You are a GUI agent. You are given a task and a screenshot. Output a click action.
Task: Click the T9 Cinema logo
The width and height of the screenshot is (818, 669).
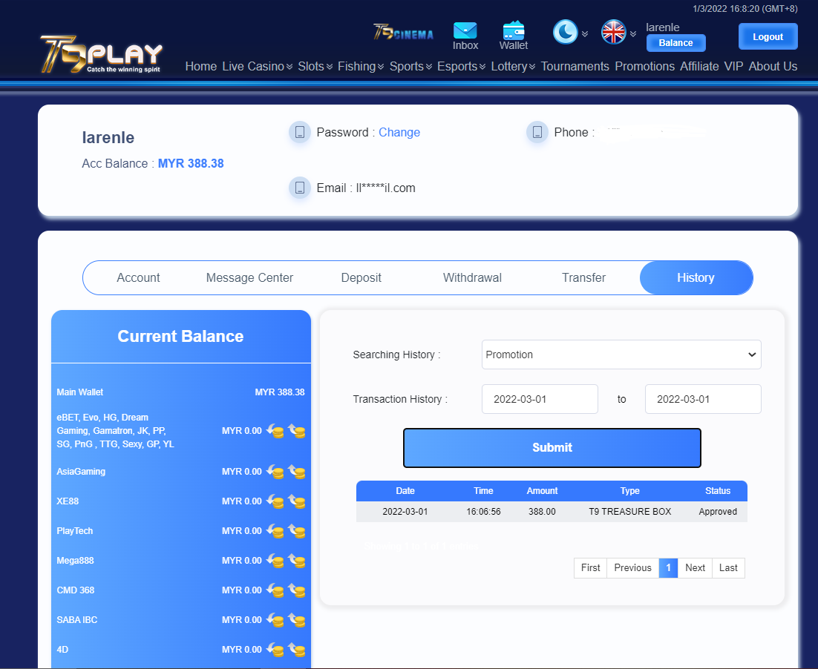403,33
